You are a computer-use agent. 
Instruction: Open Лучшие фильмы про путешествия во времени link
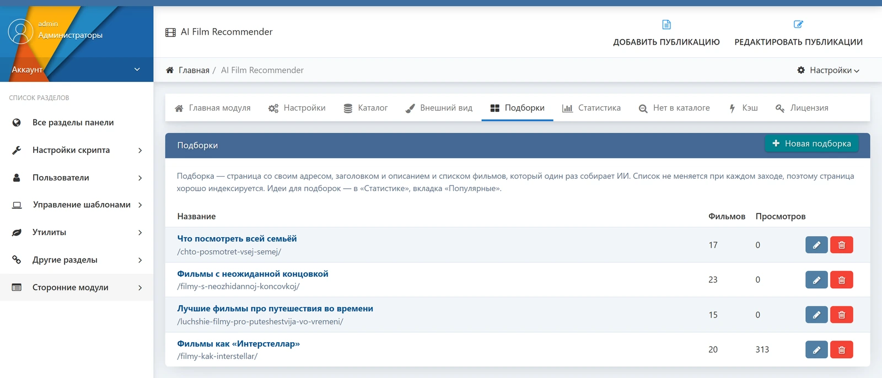coord(275,309)
